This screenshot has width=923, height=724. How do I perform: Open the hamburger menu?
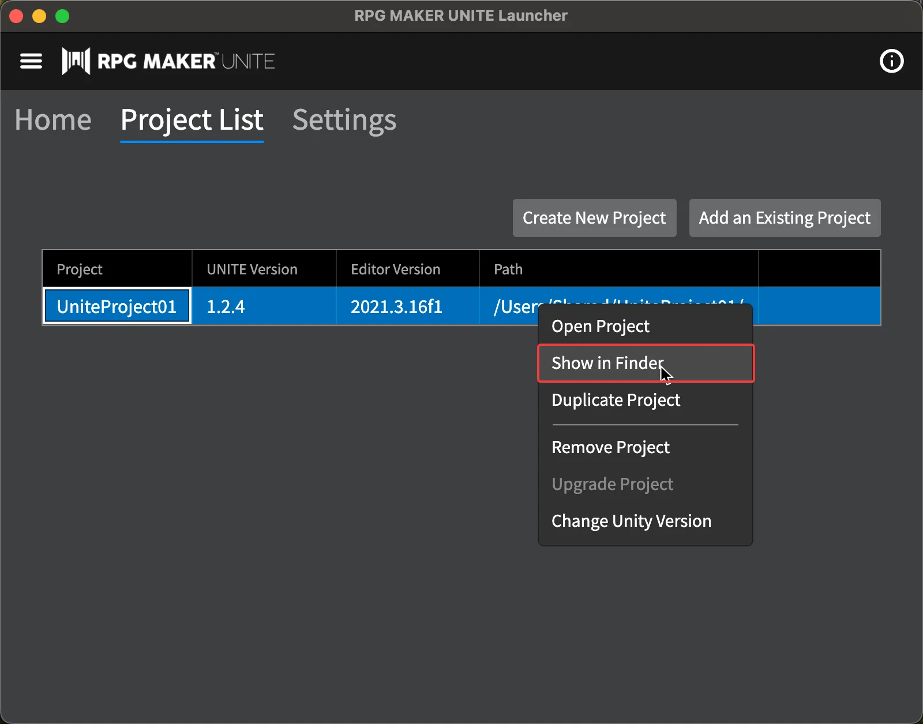[x=31, y=61]
